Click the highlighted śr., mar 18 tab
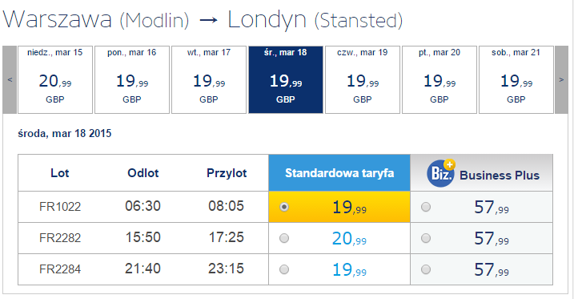 (286, 79)
